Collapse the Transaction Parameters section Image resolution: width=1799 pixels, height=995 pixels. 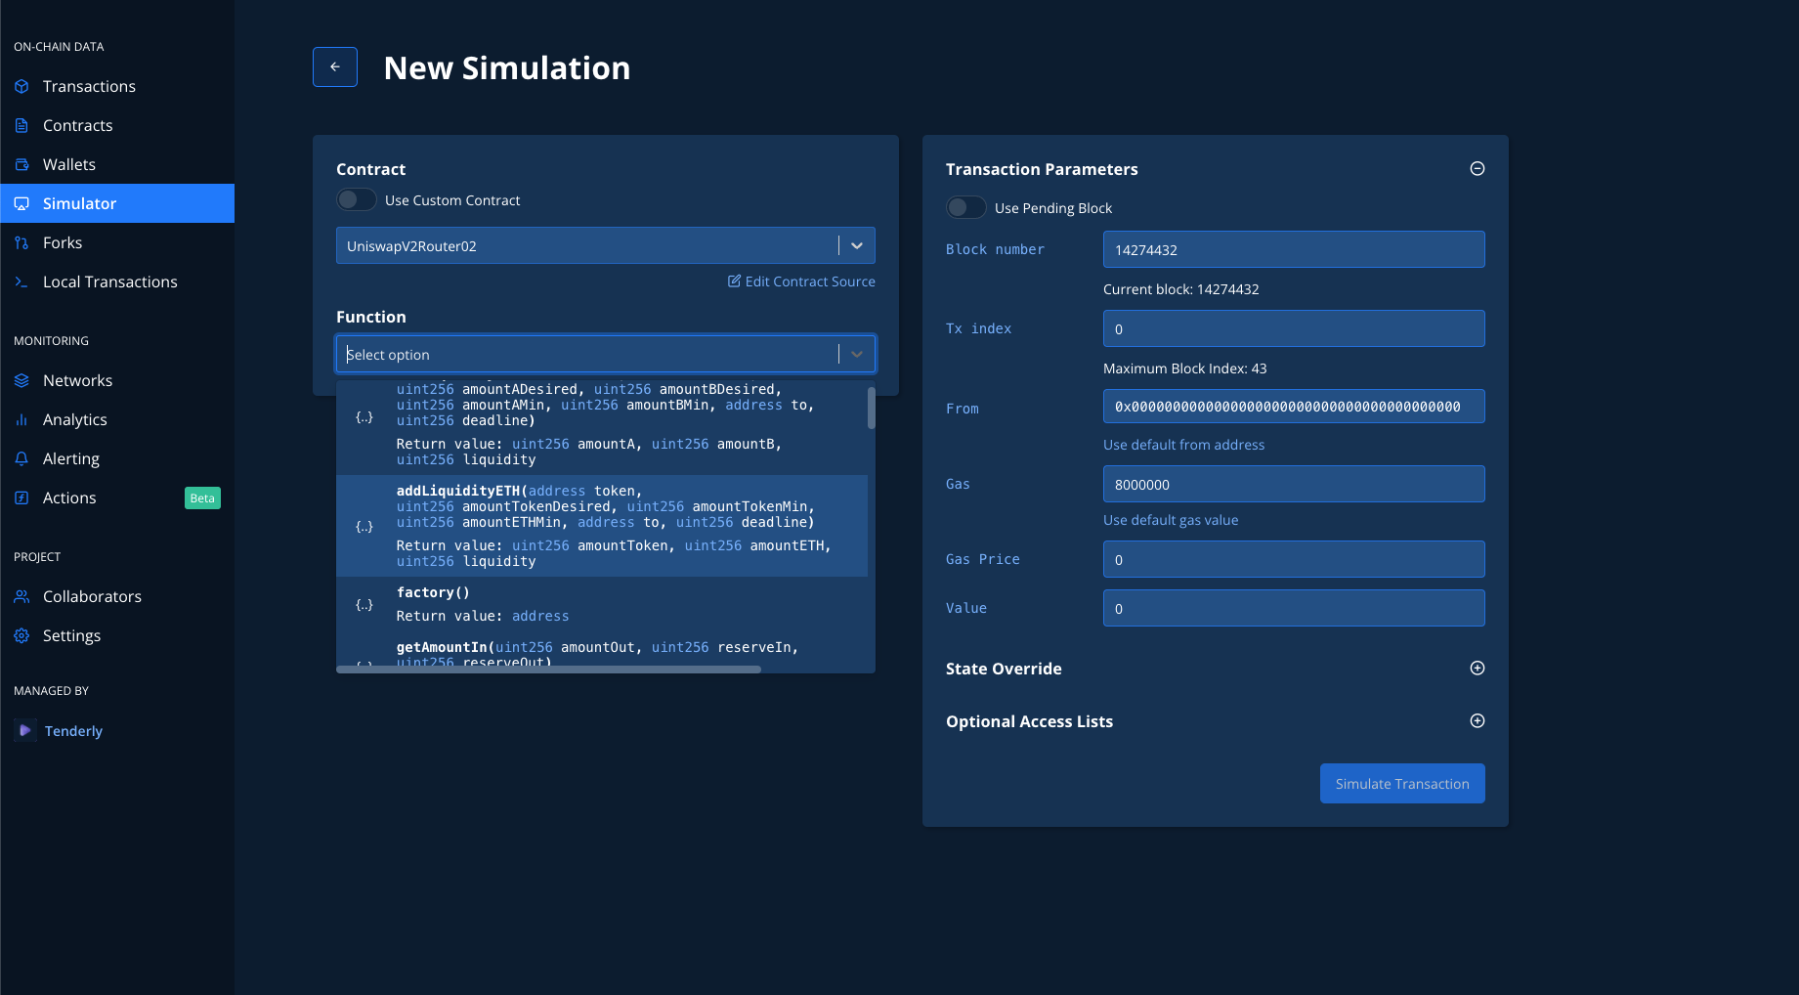pyautogui.click(x=1478, y=168)
